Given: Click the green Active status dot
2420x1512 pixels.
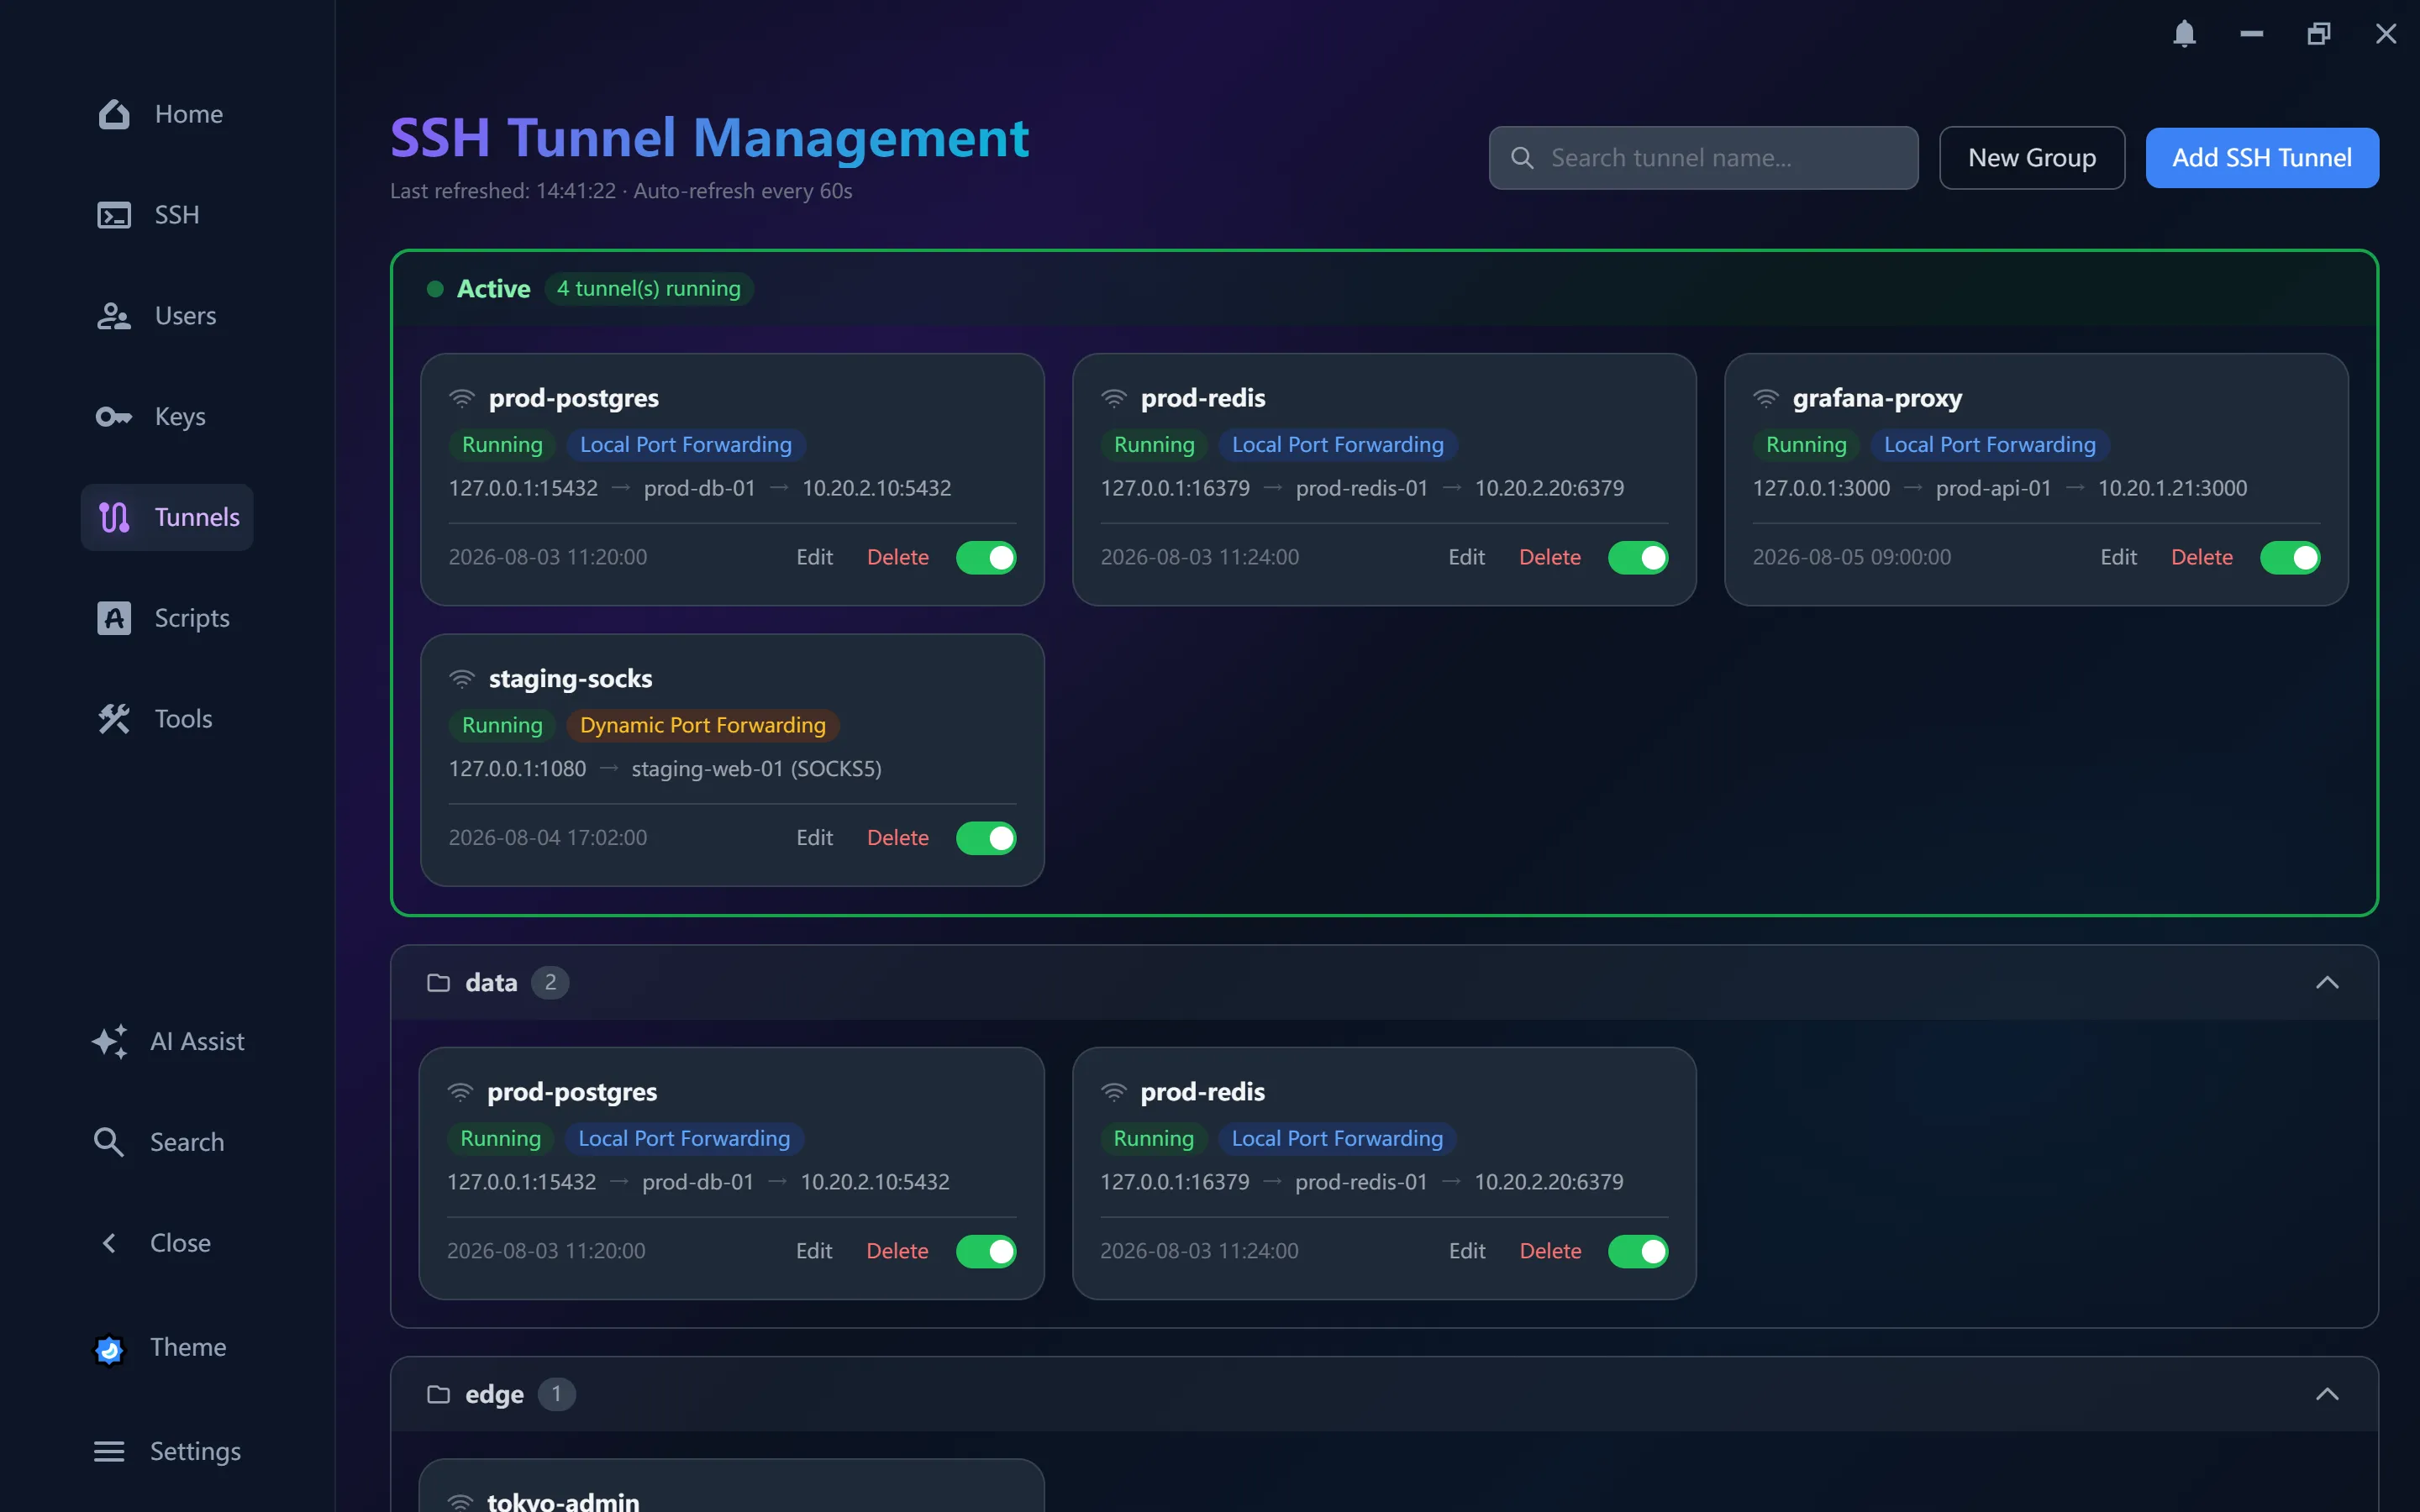Looking at the screenshot, I should pos(435,289).
